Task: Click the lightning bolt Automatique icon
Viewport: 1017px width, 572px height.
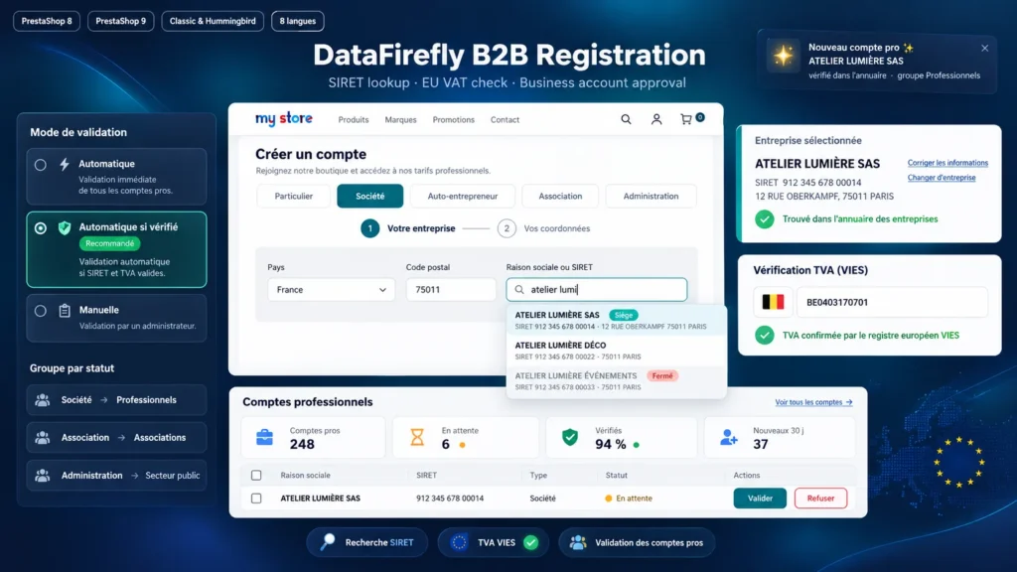Action: pyautogui.click(x=65, y=164)
